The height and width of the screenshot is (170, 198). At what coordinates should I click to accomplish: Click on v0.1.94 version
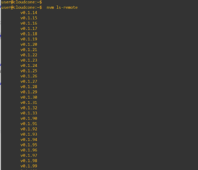29,140
